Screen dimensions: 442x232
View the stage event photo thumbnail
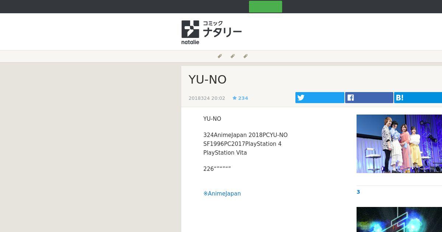click(399, 144)
